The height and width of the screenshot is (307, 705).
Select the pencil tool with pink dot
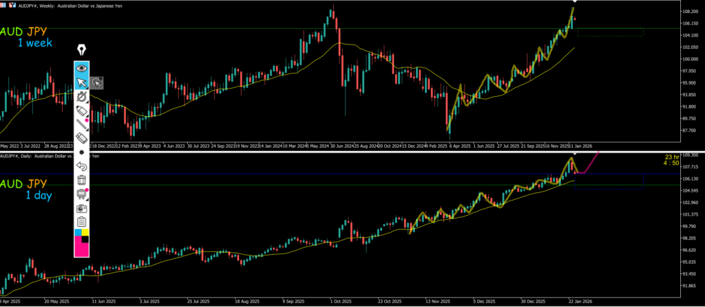click(x=81, y=125)
